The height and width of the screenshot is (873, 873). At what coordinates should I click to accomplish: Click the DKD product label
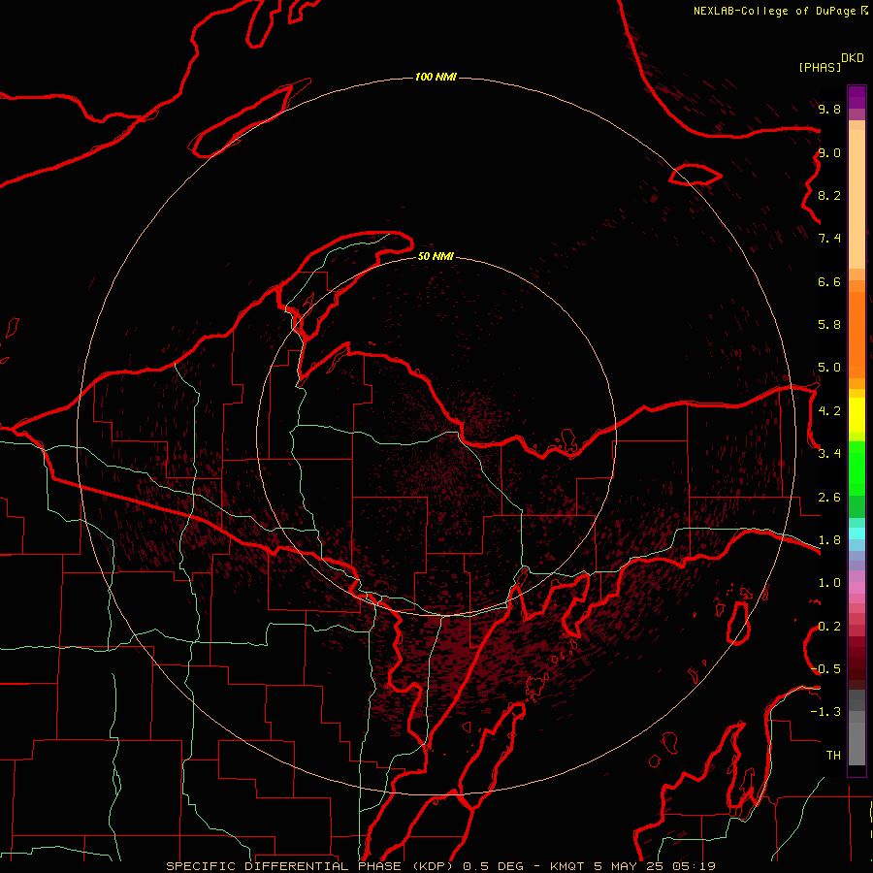pos(853,58)
